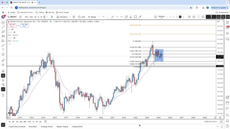Select the ruler measure tool
The height and width of the screenshot is (129, 230).
pos(3,61)
